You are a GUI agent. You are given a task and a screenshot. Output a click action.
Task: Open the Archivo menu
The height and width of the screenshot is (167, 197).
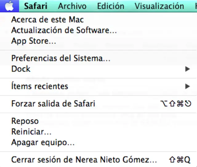point(73,6)
